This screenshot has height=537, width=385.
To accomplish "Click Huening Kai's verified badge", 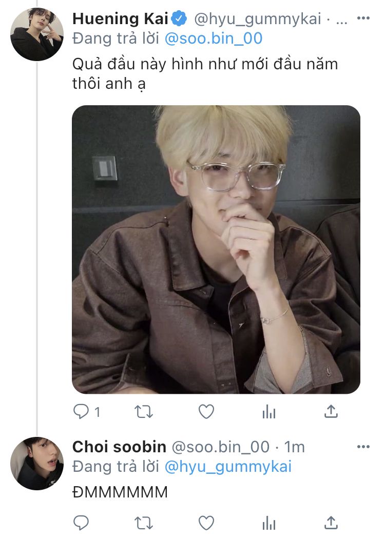I will click(x=179, y=20).
